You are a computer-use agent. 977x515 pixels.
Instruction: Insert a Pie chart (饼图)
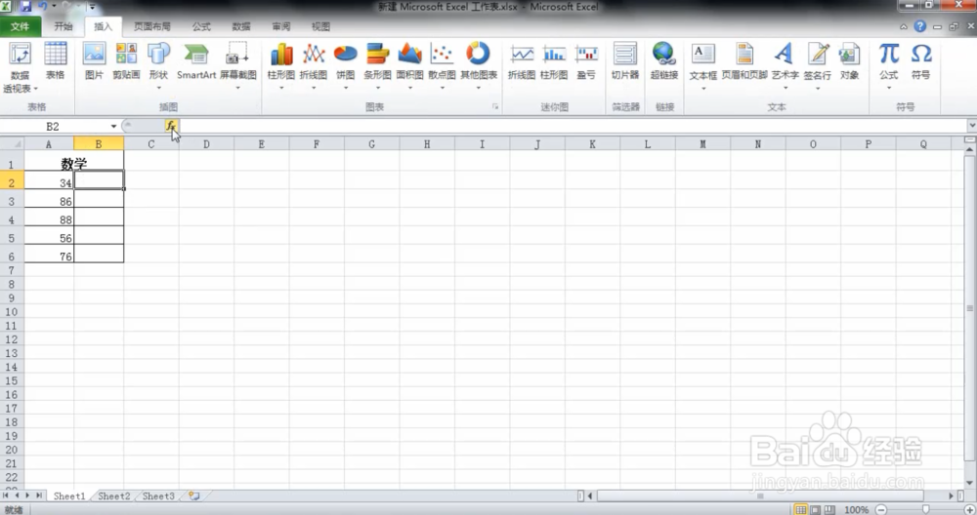[x=345, y=64]
